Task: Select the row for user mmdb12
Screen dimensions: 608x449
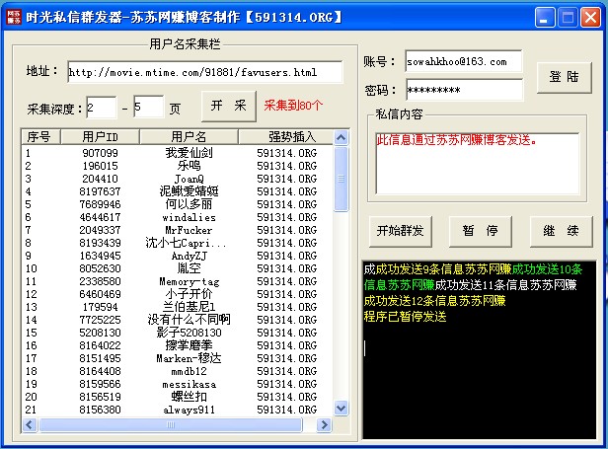Action: tap(178, 371)
